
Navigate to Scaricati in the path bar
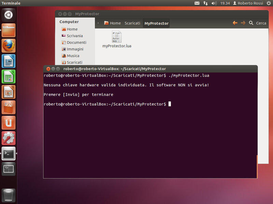pyautogui.click(x=132, y=23)
